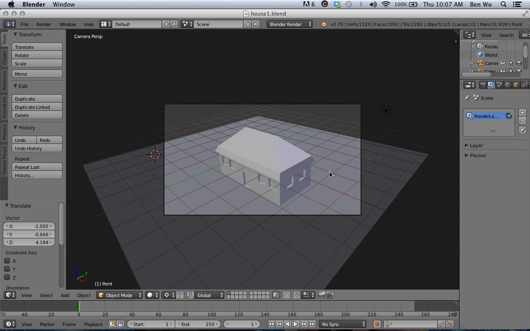Viewport: 530px width, 331px height.
Task: Open the Render menu in info header
Action: tap(44, 24)
